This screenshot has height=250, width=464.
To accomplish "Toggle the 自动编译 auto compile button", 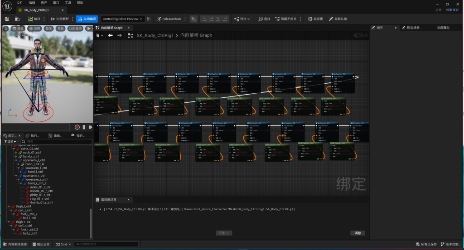I will click(87, 19).
